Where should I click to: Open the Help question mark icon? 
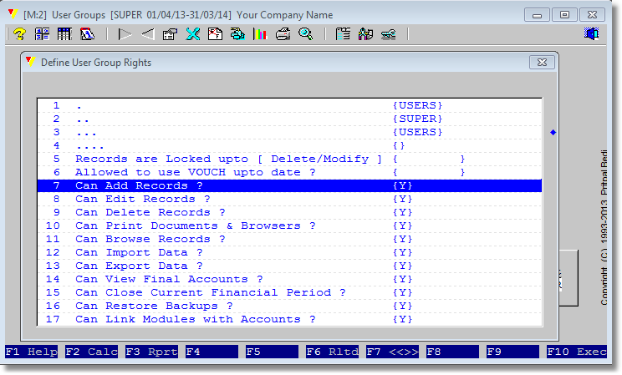tap(19, 34)
